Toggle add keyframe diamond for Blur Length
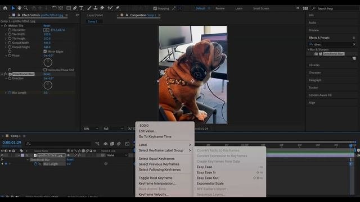This screenshot has height=202, width=360. (x=6, y=164)
